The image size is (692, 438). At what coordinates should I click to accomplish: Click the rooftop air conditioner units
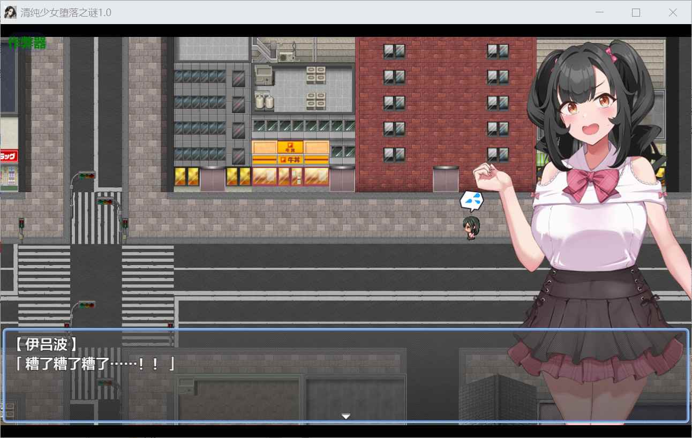point(316,75)
